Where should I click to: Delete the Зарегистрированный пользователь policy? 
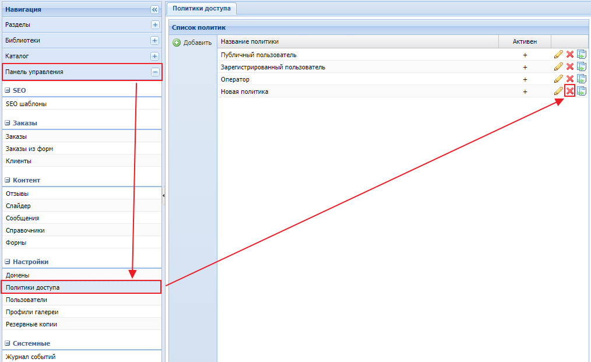click(570, 66)
